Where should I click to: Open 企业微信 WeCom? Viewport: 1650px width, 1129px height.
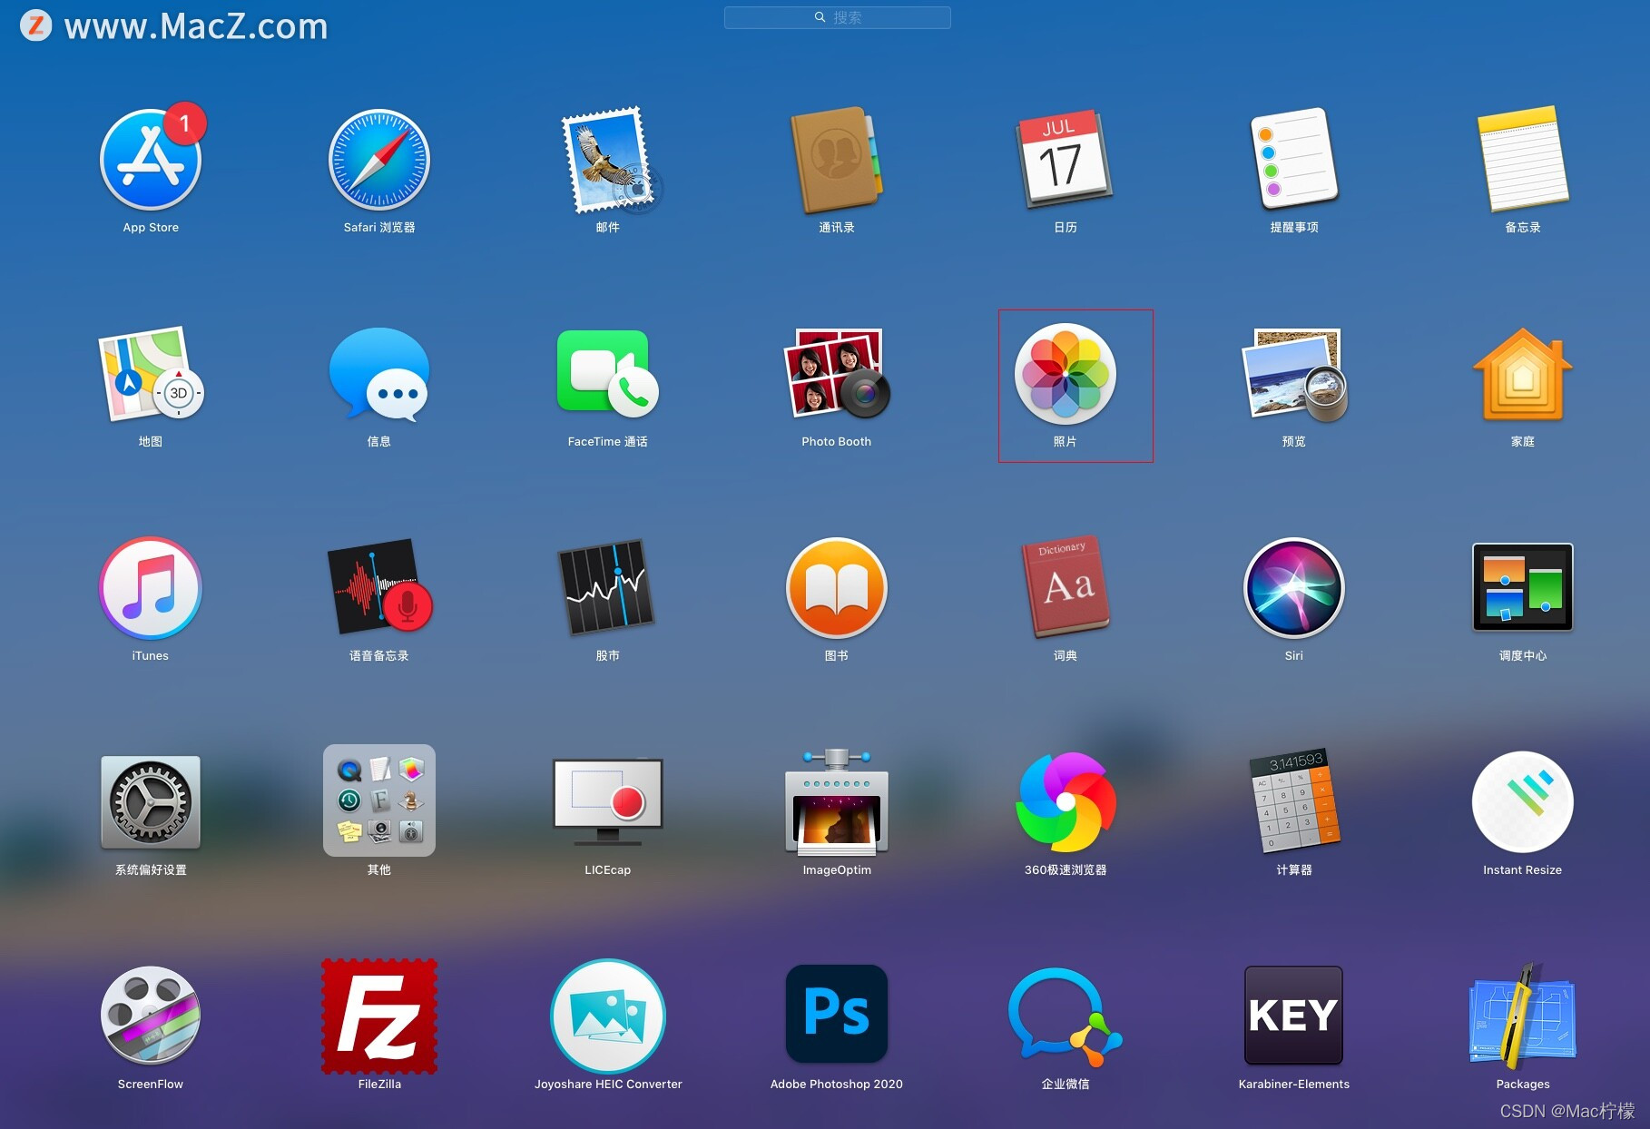1065,1016
